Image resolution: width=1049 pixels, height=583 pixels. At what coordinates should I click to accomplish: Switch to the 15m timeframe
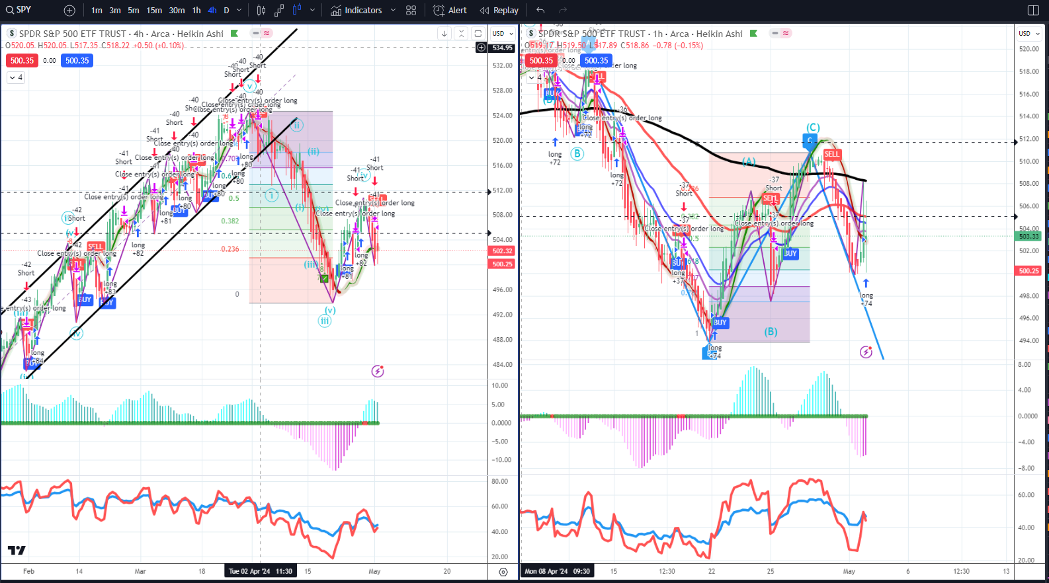click(154, 11)
